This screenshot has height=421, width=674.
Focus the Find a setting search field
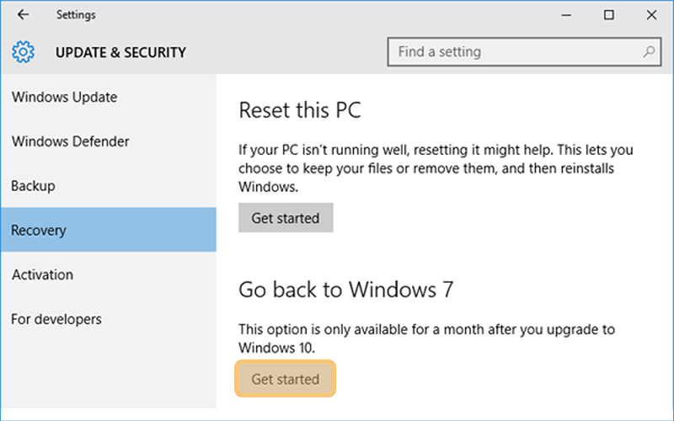(524, 52)
